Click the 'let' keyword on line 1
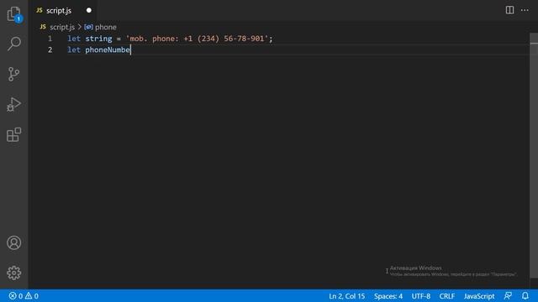Image resolution: width=538 pixels, height=302 pixels. 74,39
